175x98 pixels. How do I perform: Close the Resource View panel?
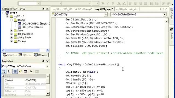pyautogui.click(x=47, y=9)
